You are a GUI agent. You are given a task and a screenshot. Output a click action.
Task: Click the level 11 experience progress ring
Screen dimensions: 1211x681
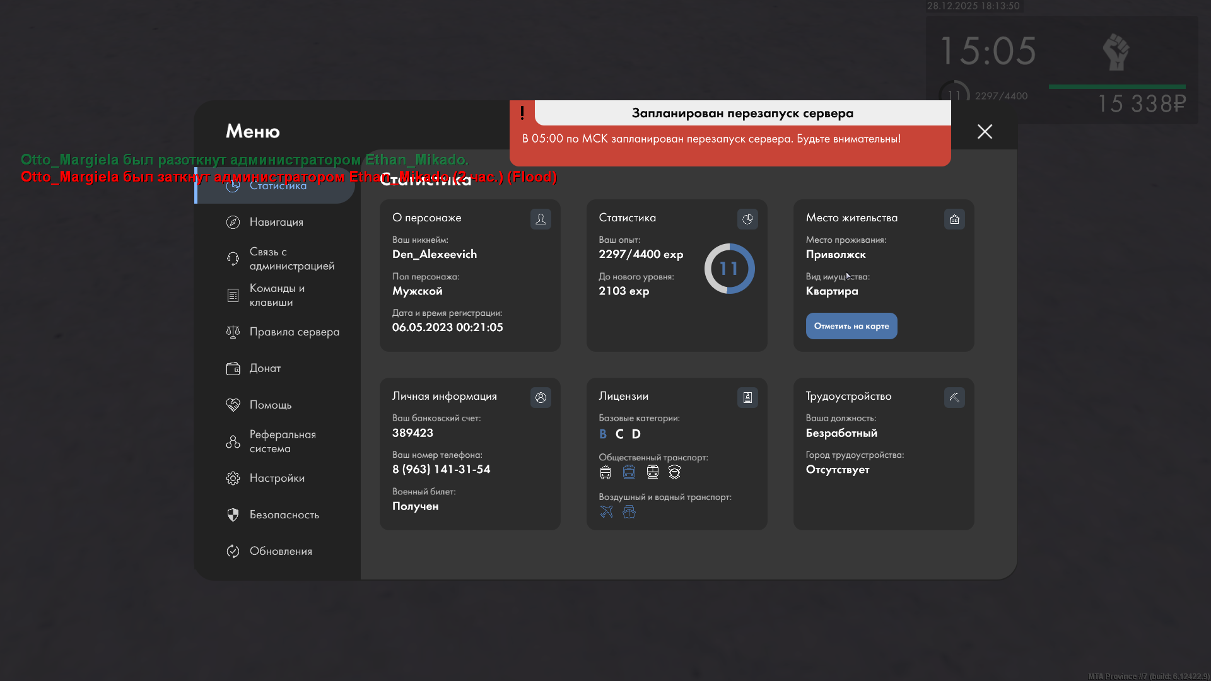[x=729, y=269]
